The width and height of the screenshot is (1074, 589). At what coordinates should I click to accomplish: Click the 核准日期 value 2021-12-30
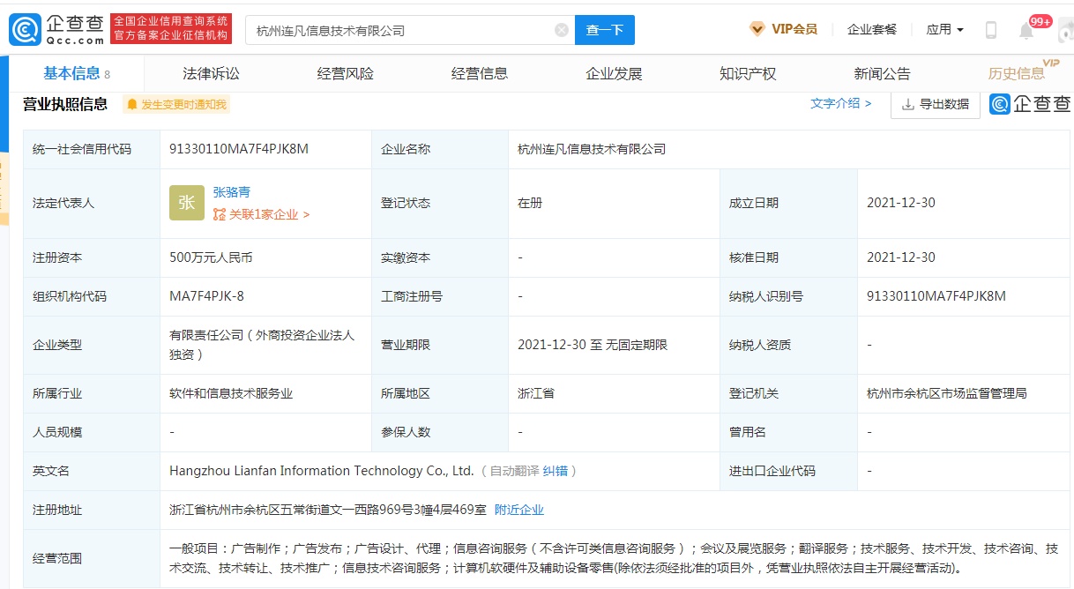(x=901, y=257)
